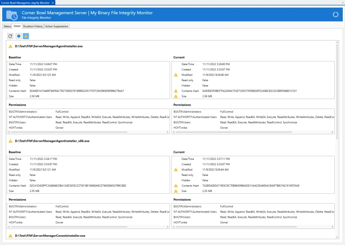345x245 pixels.
Task: Click warning icon beside ServerManagerAgentInstaller.exe
Action: 10,46
